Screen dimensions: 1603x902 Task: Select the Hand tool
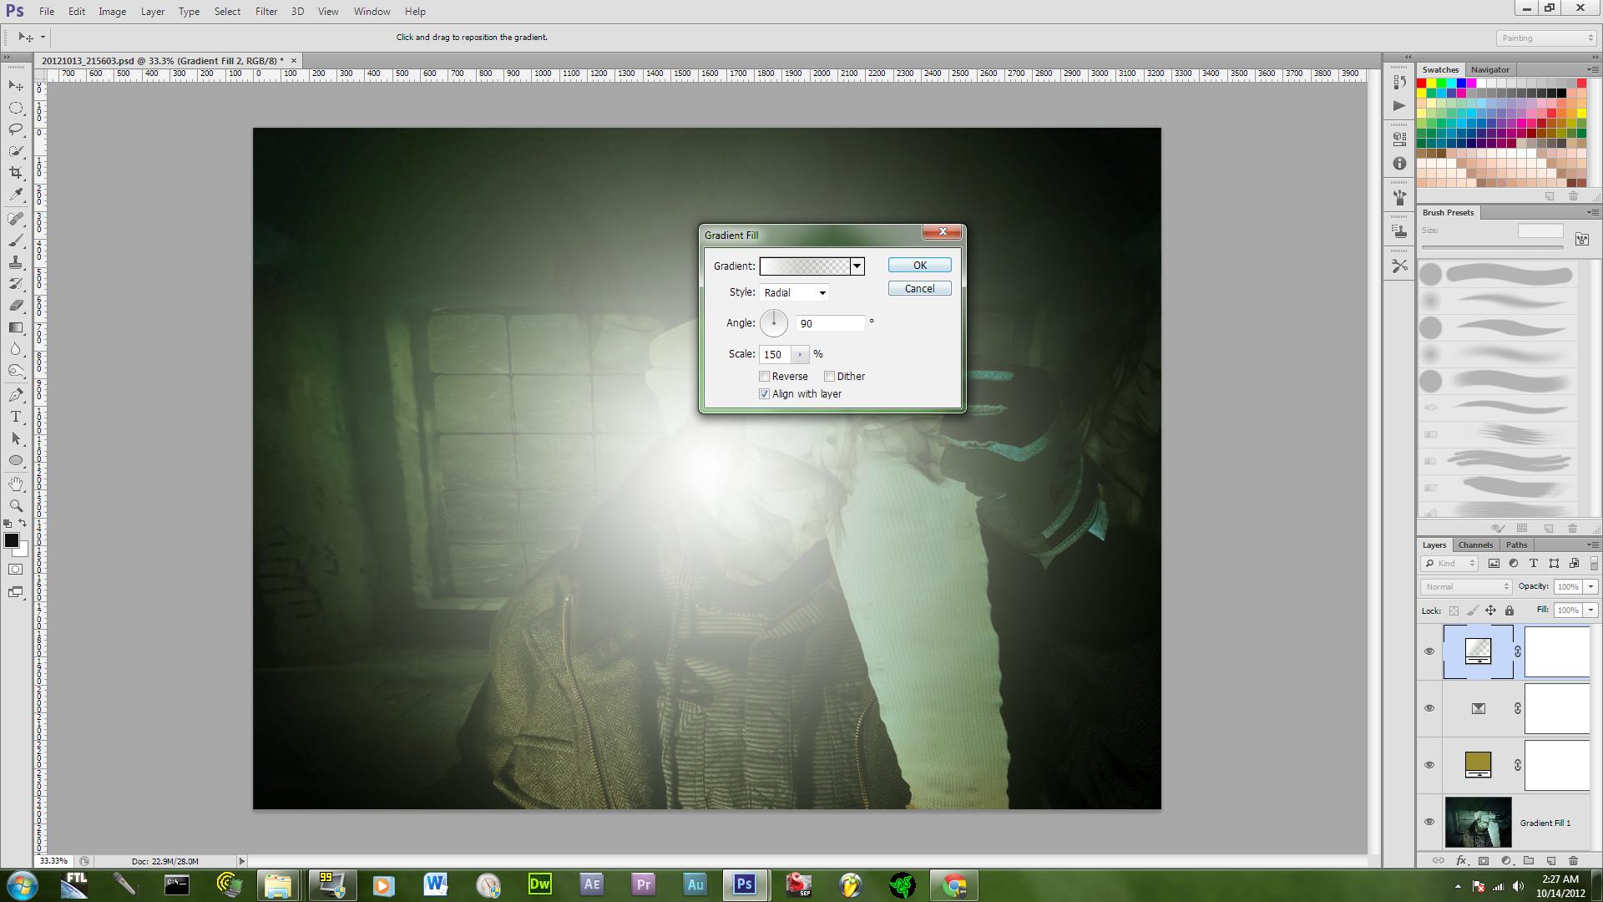pyautogui.click(x=16, y=484)
